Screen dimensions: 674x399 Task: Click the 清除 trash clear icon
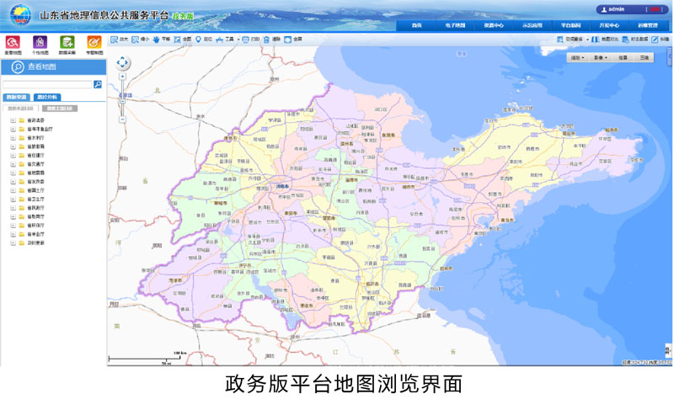tap(271, 40)
